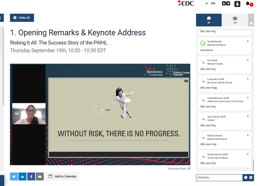Click the Supply Chain Canada logo in video

click(x=178, y=70)
